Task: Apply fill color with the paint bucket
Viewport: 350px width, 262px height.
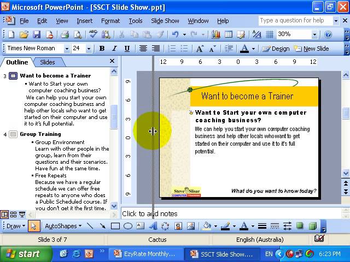Action: (207, 226)
